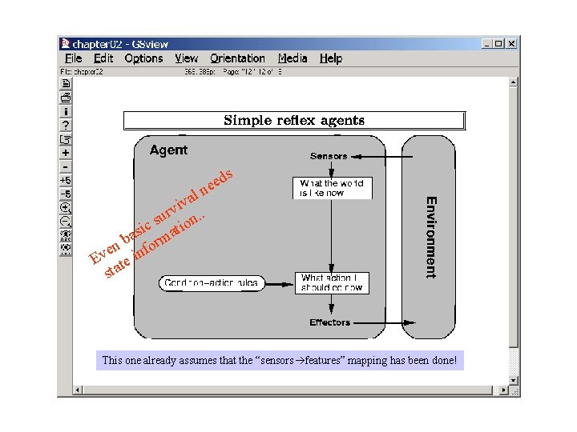The width and height of the screenshot is (577, 432).
Task: Click the 'Condition-action rules' box
Action: (x=212, y=283)
